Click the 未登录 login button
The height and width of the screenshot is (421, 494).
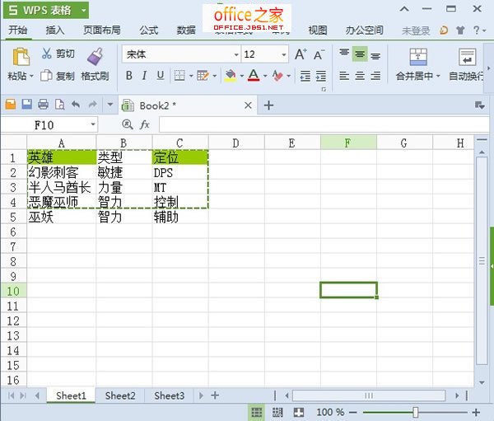pos(416,30)
